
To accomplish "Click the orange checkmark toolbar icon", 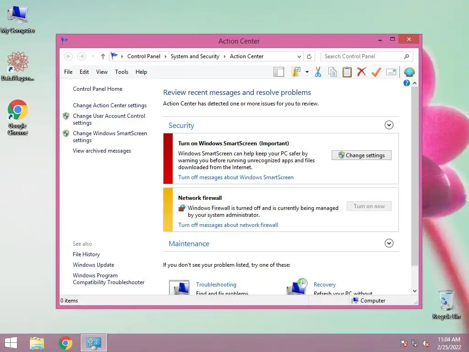I will pos(376,72).
